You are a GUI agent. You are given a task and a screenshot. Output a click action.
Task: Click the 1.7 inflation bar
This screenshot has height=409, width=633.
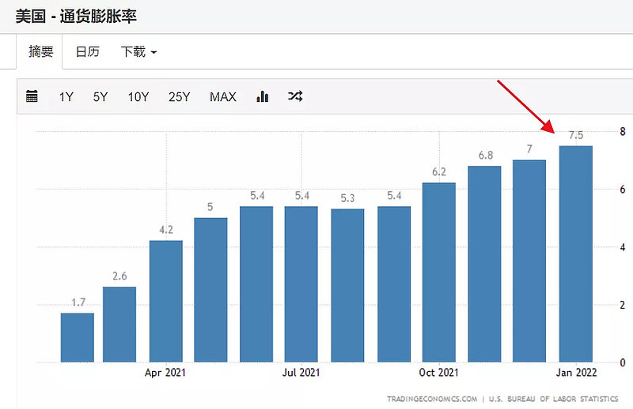(78, 338)
